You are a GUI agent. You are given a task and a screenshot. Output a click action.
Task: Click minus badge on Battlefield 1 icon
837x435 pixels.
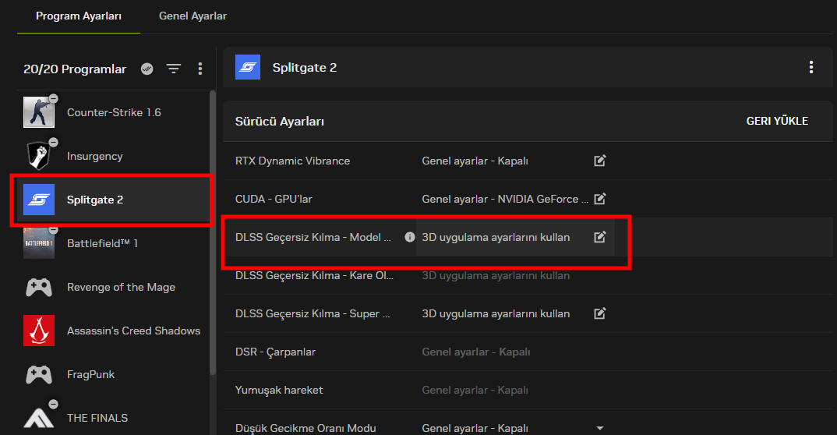53,229
